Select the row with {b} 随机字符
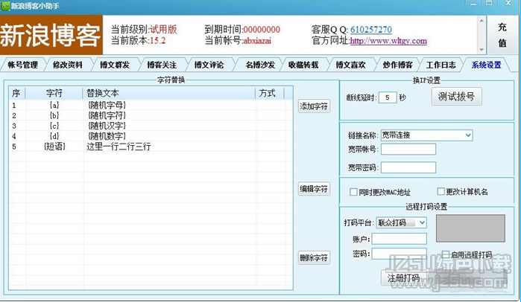521x302 pixels. click(x=151, y=115)
